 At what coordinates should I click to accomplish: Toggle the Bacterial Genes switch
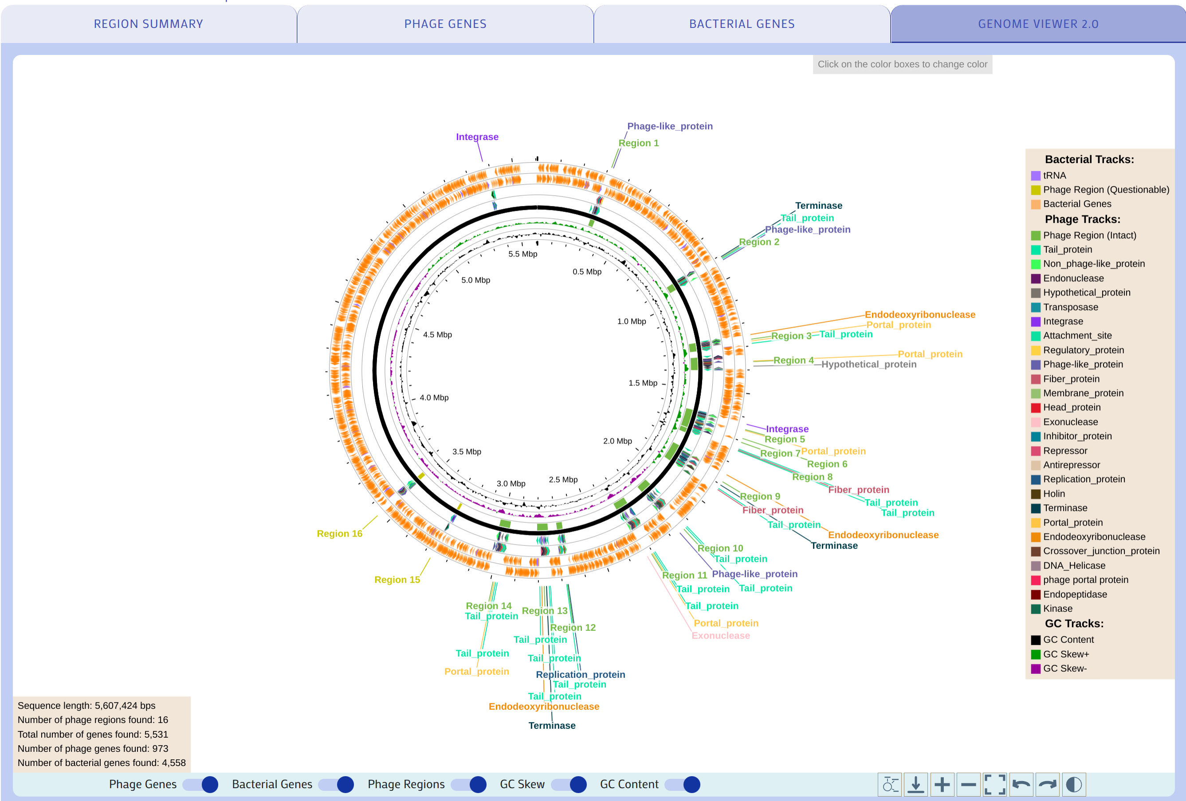[x=336, y=784]
